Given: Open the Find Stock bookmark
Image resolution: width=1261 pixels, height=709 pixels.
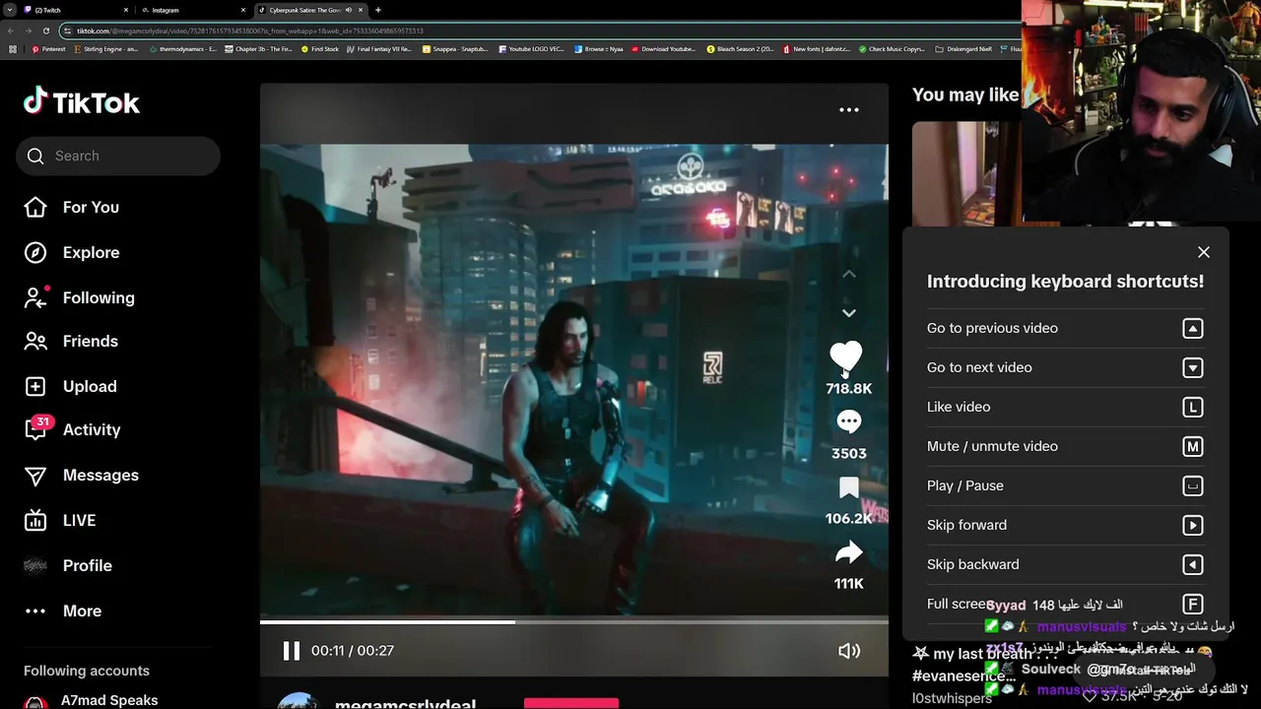Looking at the screenshot, I should point(320,48).
